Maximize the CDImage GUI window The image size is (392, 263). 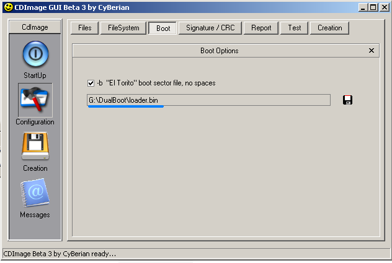pos(373,7)
